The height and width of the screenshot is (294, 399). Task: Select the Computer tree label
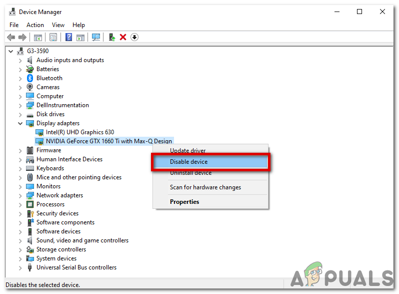point(50,96)
